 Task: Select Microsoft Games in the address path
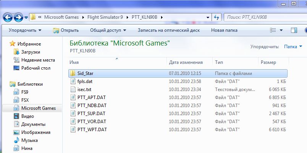point(61,17)
